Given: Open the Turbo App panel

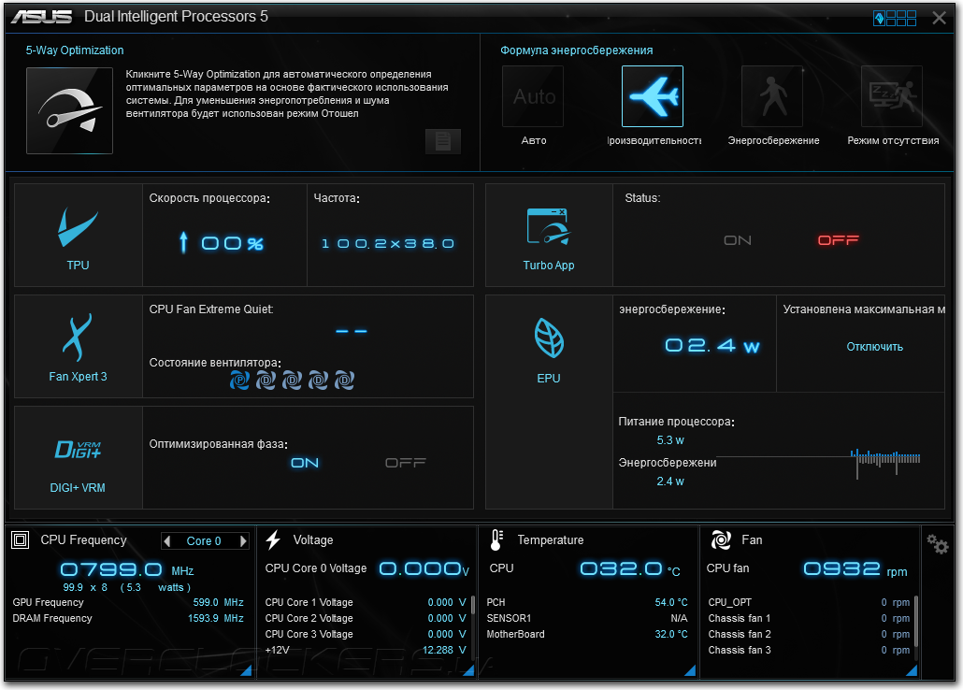Looking at the screenshot, I should (x=549, y=236).
